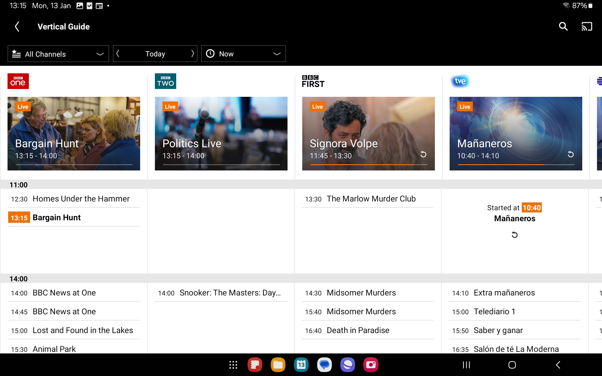The image size is (602, 376).
Task: Tap the search magnifier icon
Action: pos(563,27)
